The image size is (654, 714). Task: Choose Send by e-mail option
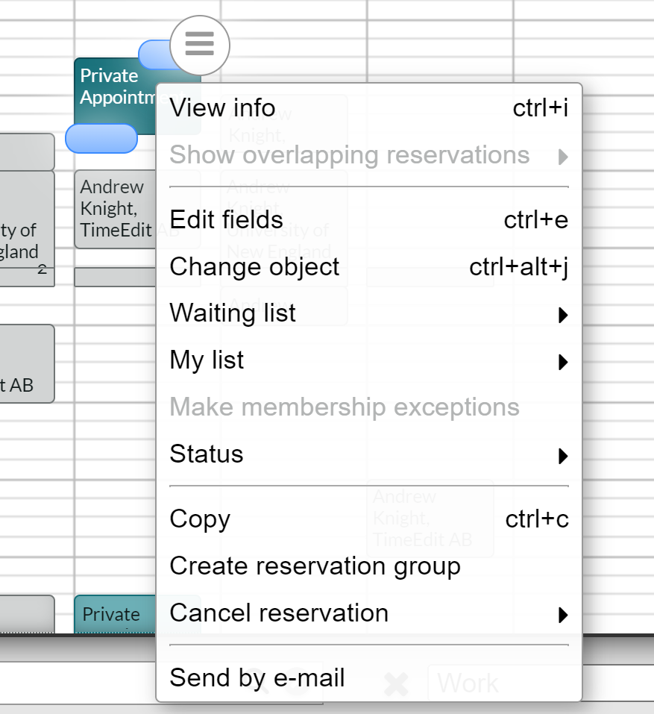pyautogui.click(x=368, y=678)
